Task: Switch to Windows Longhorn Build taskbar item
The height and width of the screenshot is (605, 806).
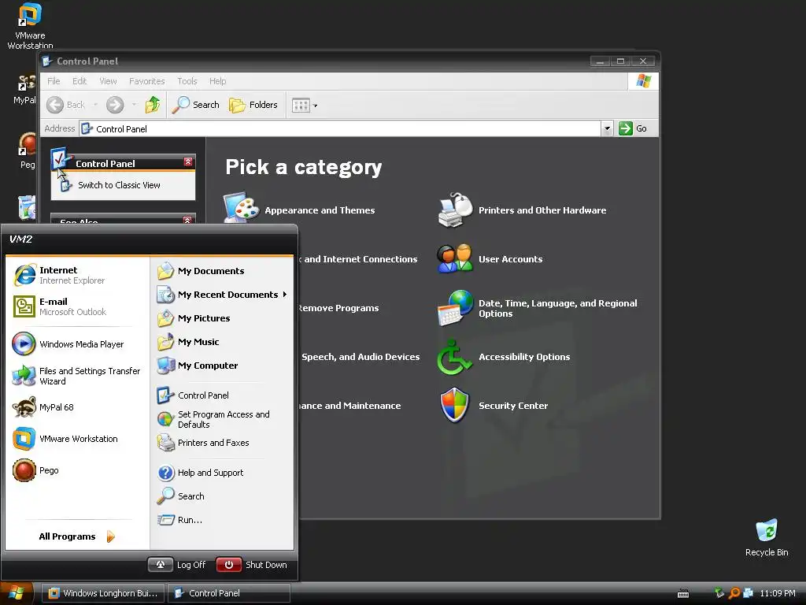Action: tap(103, 593)
